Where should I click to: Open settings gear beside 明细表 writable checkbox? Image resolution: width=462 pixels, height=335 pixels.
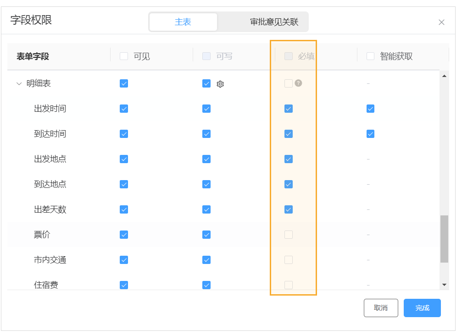[220, 84]
